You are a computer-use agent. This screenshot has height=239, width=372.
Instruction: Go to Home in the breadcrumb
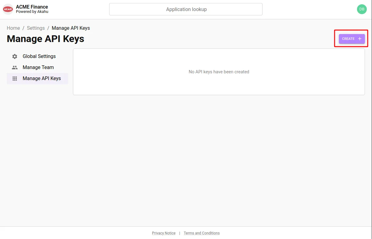tap(13, 28)
